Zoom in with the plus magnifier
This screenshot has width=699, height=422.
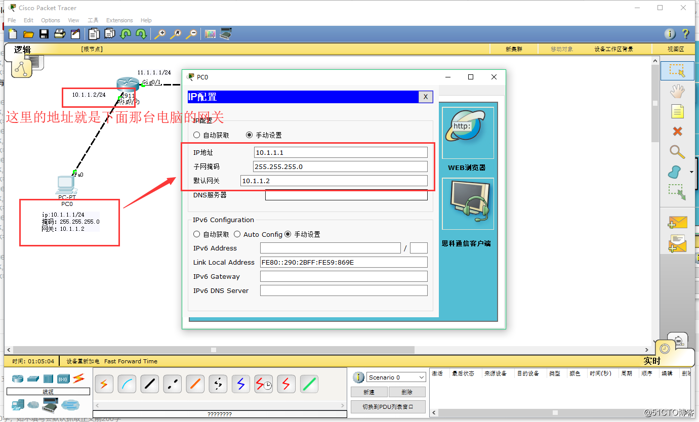[x=160, y=34]
